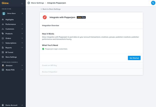Expand the Performance menu chevron
Screen dimensions: 156x107
pos(22,24)
